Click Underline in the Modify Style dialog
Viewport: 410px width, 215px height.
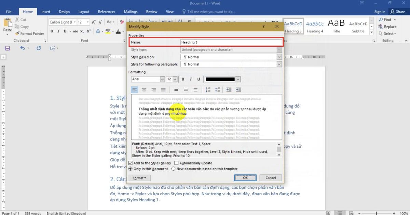click(199, 79)
